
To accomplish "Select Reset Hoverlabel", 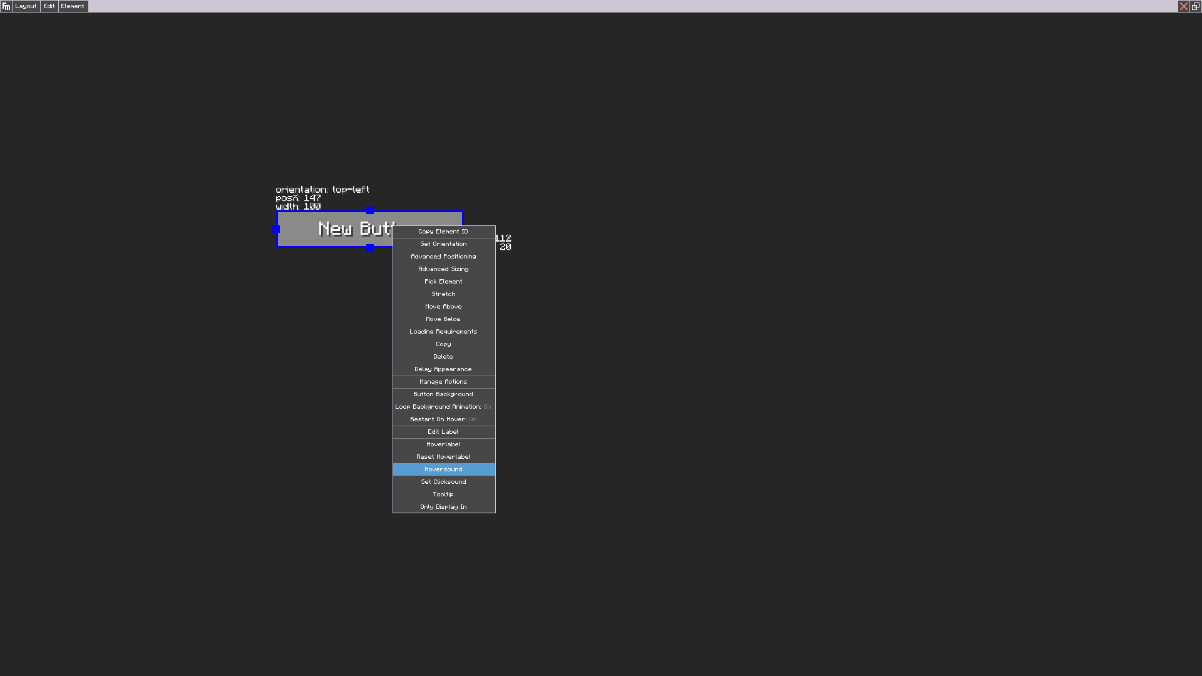I will coord(444,457).
